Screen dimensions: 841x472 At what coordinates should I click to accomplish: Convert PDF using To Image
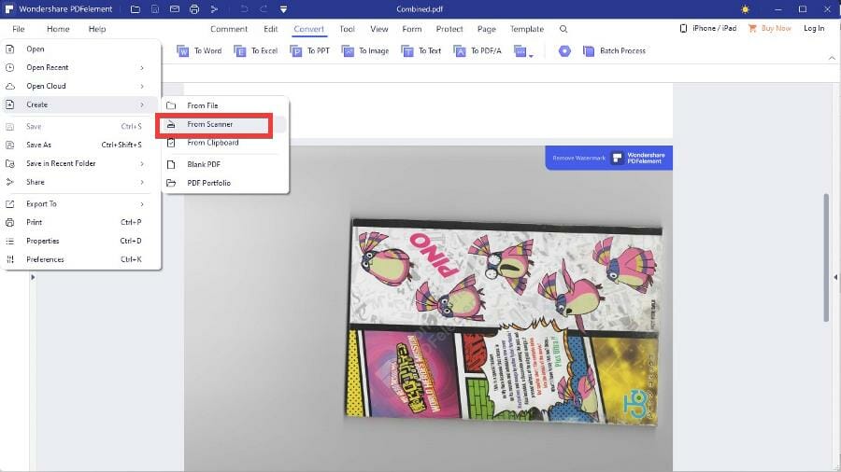point(365,51)
